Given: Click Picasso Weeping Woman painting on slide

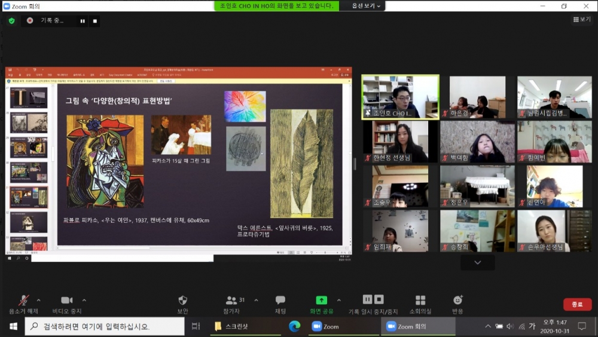Looking at the screenshot, I should [105, 161].
